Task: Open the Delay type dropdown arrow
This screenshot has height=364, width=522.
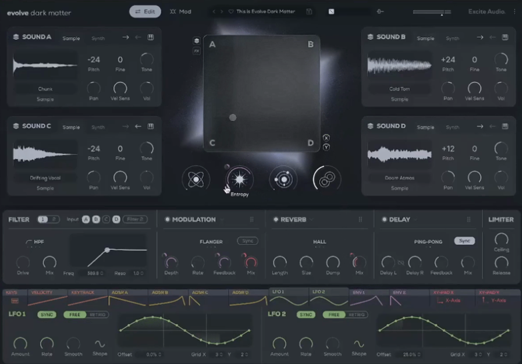Action: point(416,220)
